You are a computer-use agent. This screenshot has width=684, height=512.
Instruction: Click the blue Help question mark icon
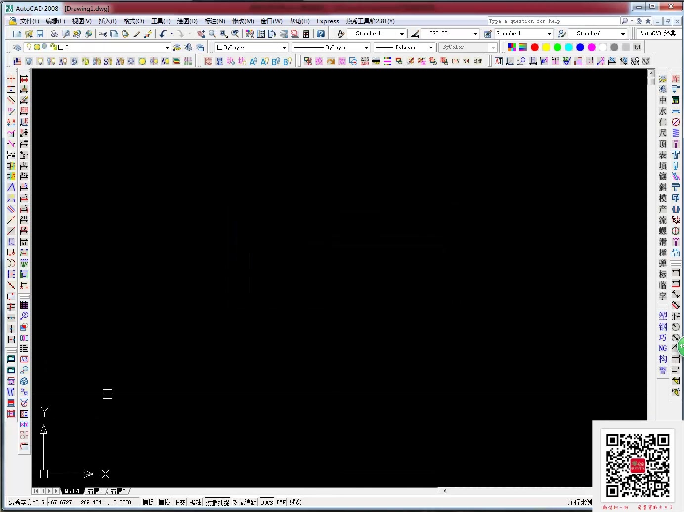pos(321,34)
